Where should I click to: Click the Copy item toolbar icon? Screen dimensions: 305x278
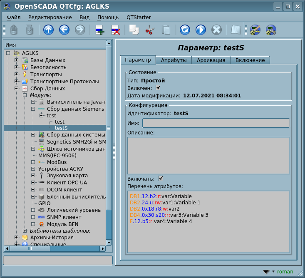point(134,30)
